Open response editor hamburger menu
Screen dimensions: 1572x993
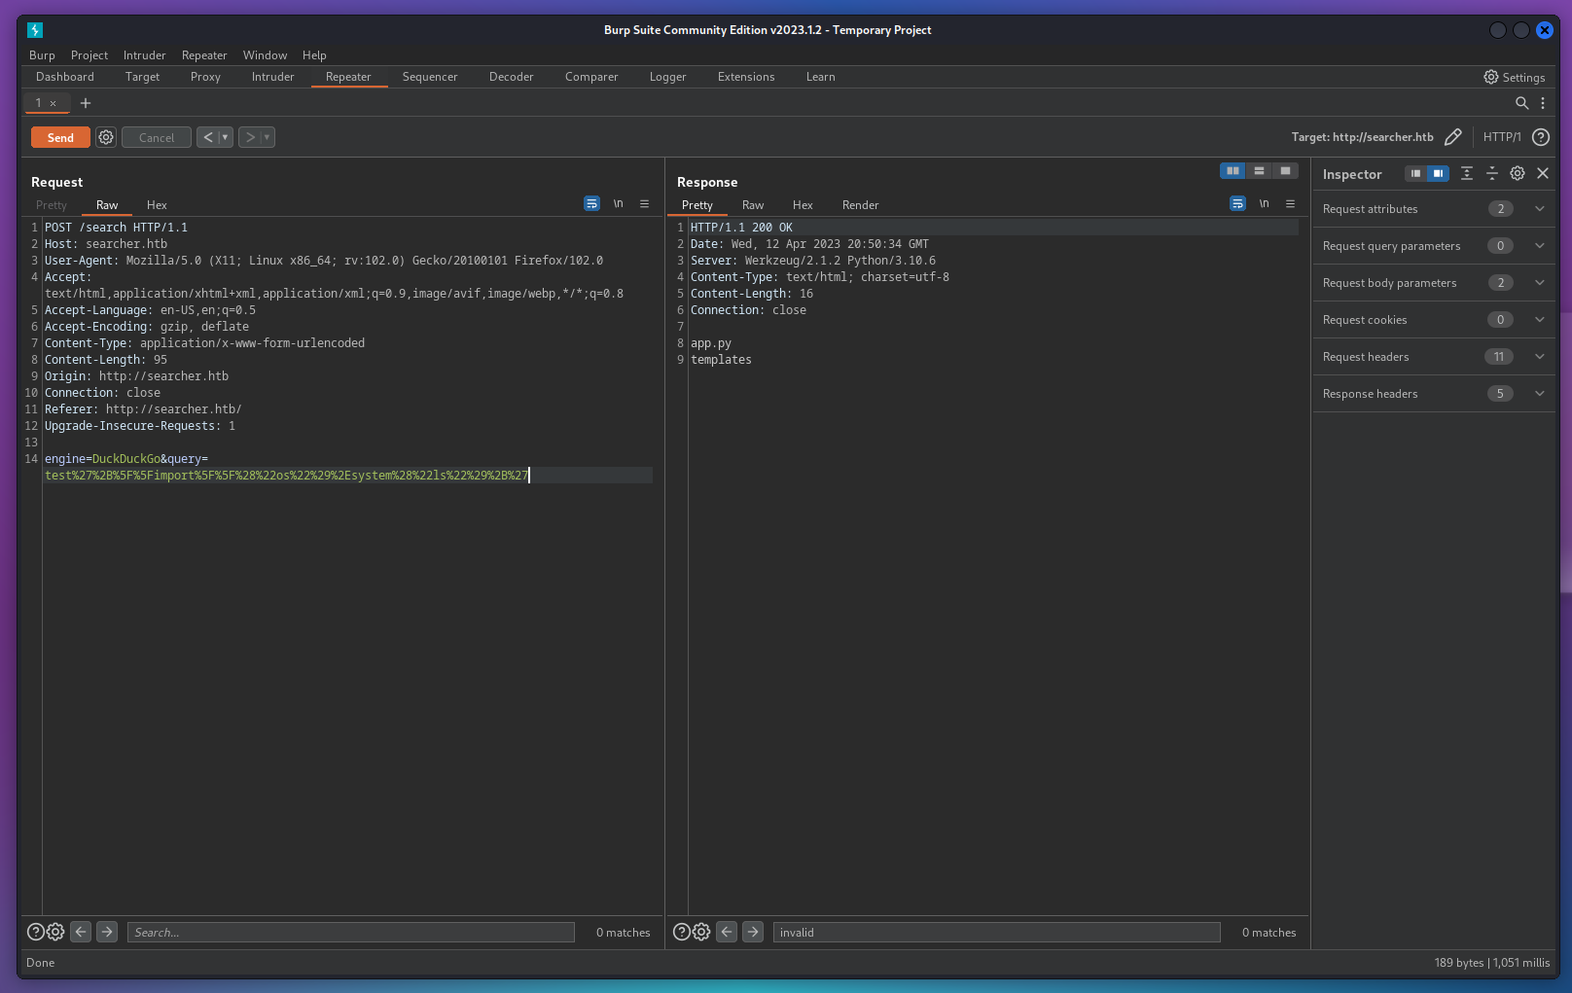1290,204
